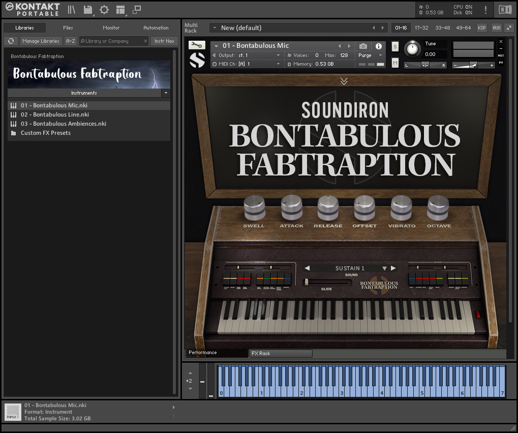Click the Soundiron S logo icon
Viewport: 518px width, 433px height.
197,60
